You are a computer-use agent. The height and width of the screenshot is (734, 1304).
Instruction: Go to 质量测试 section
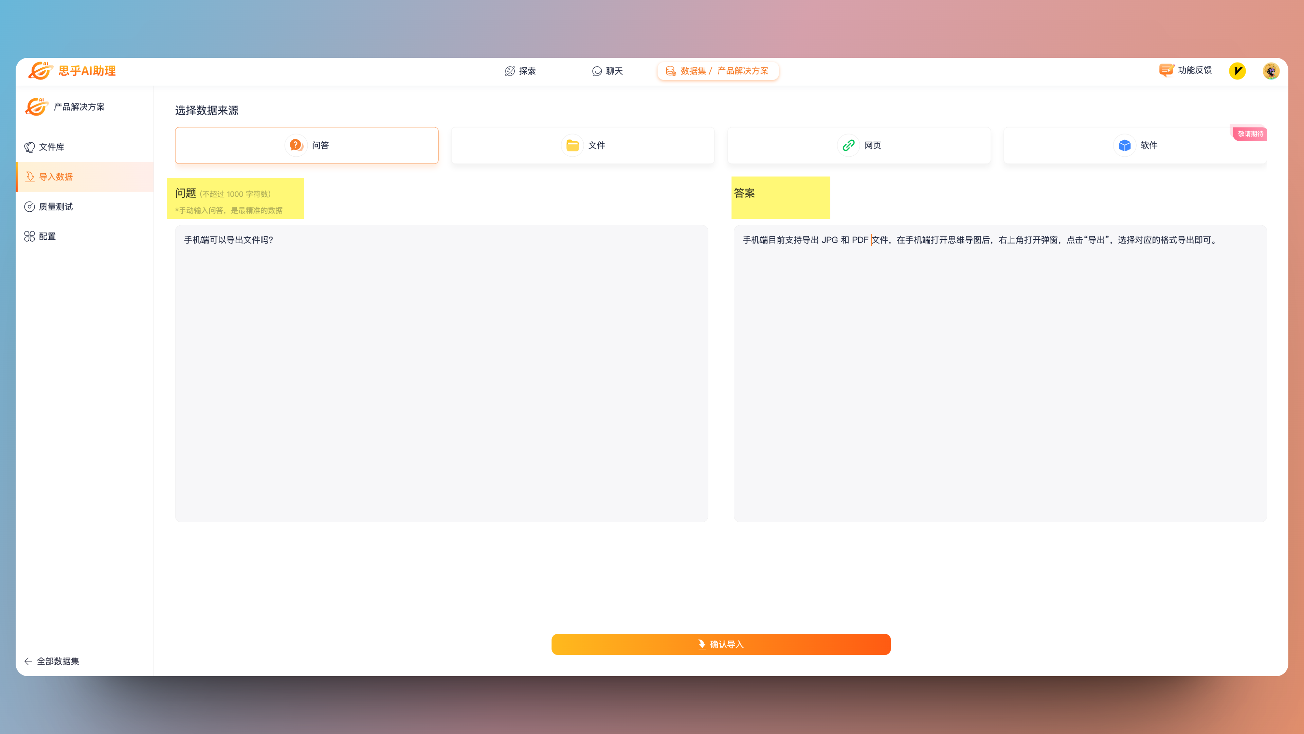56,207
